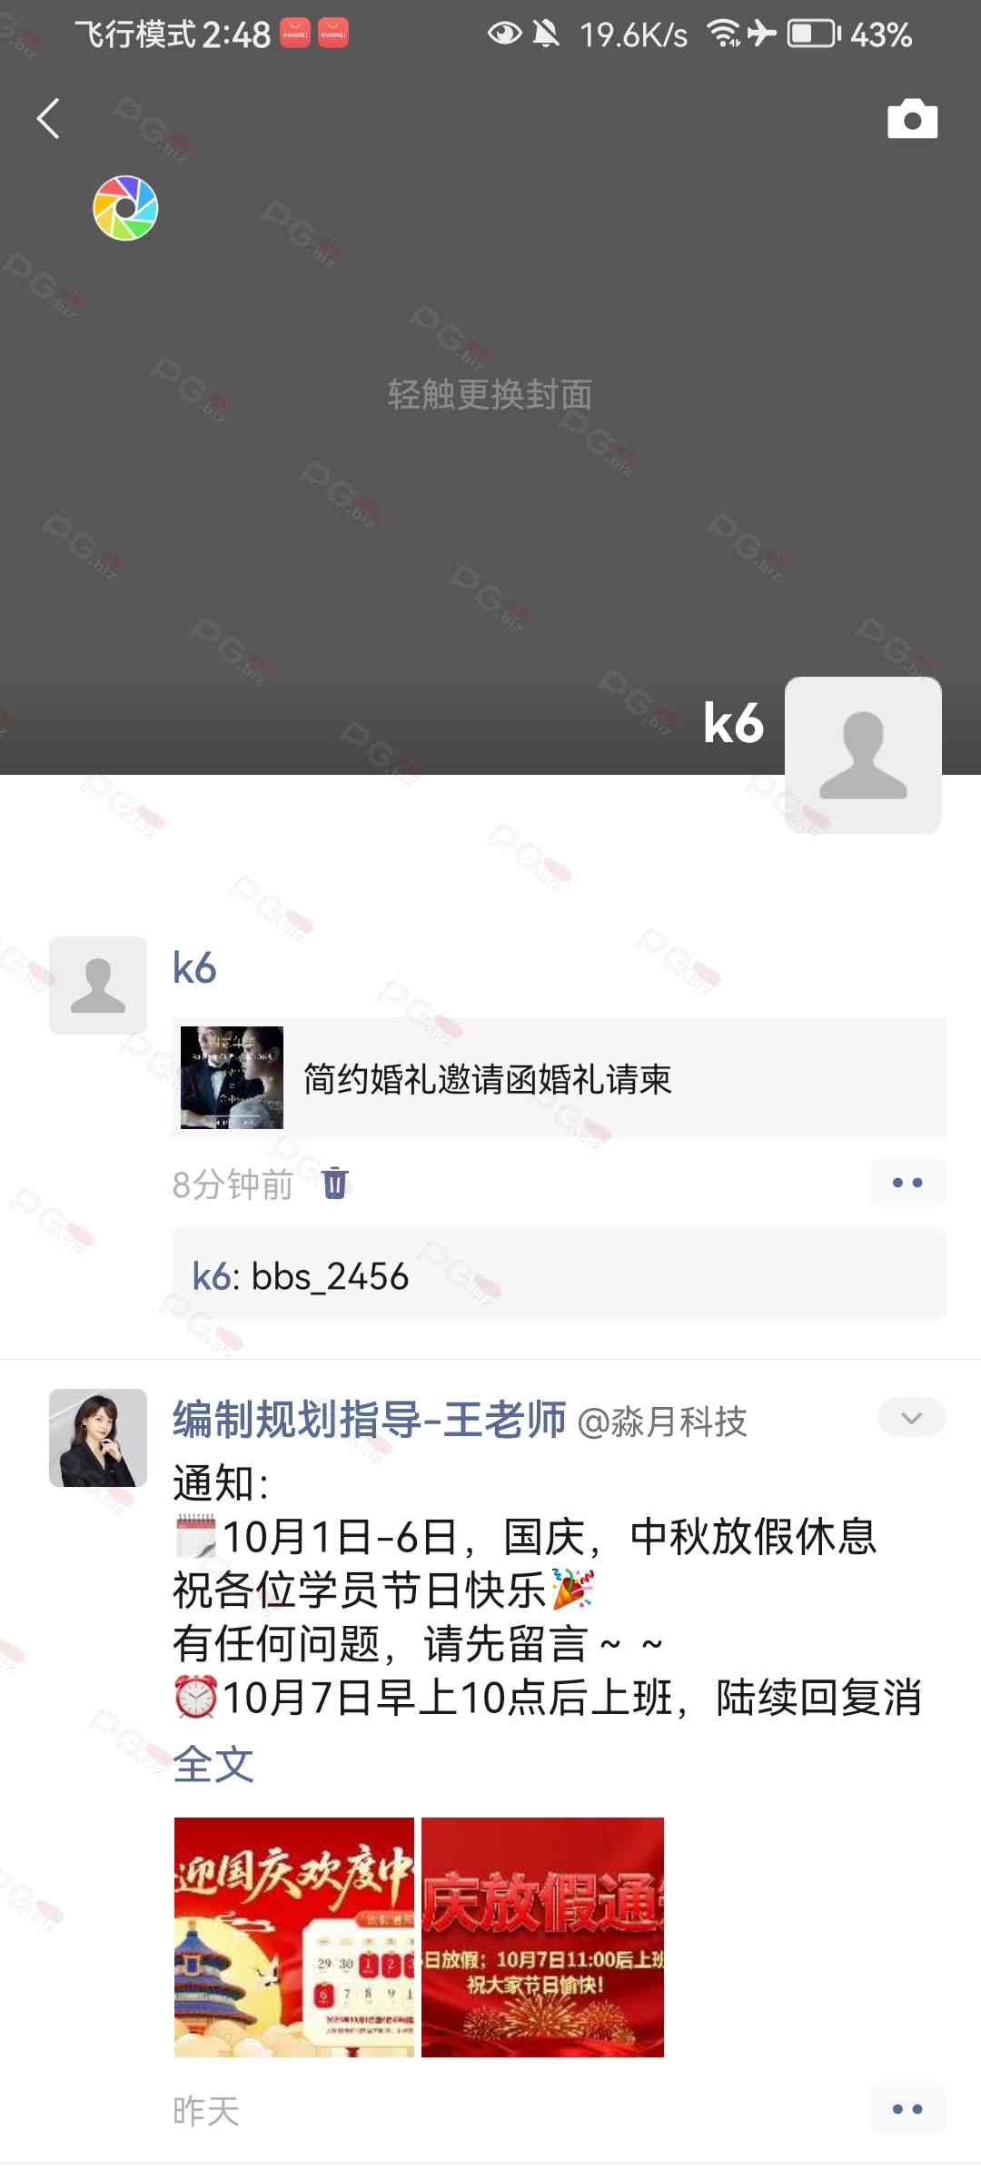Open k6's large profile avatar on the cover
The image size is (981, 2180).
click(x=863, y=755)
